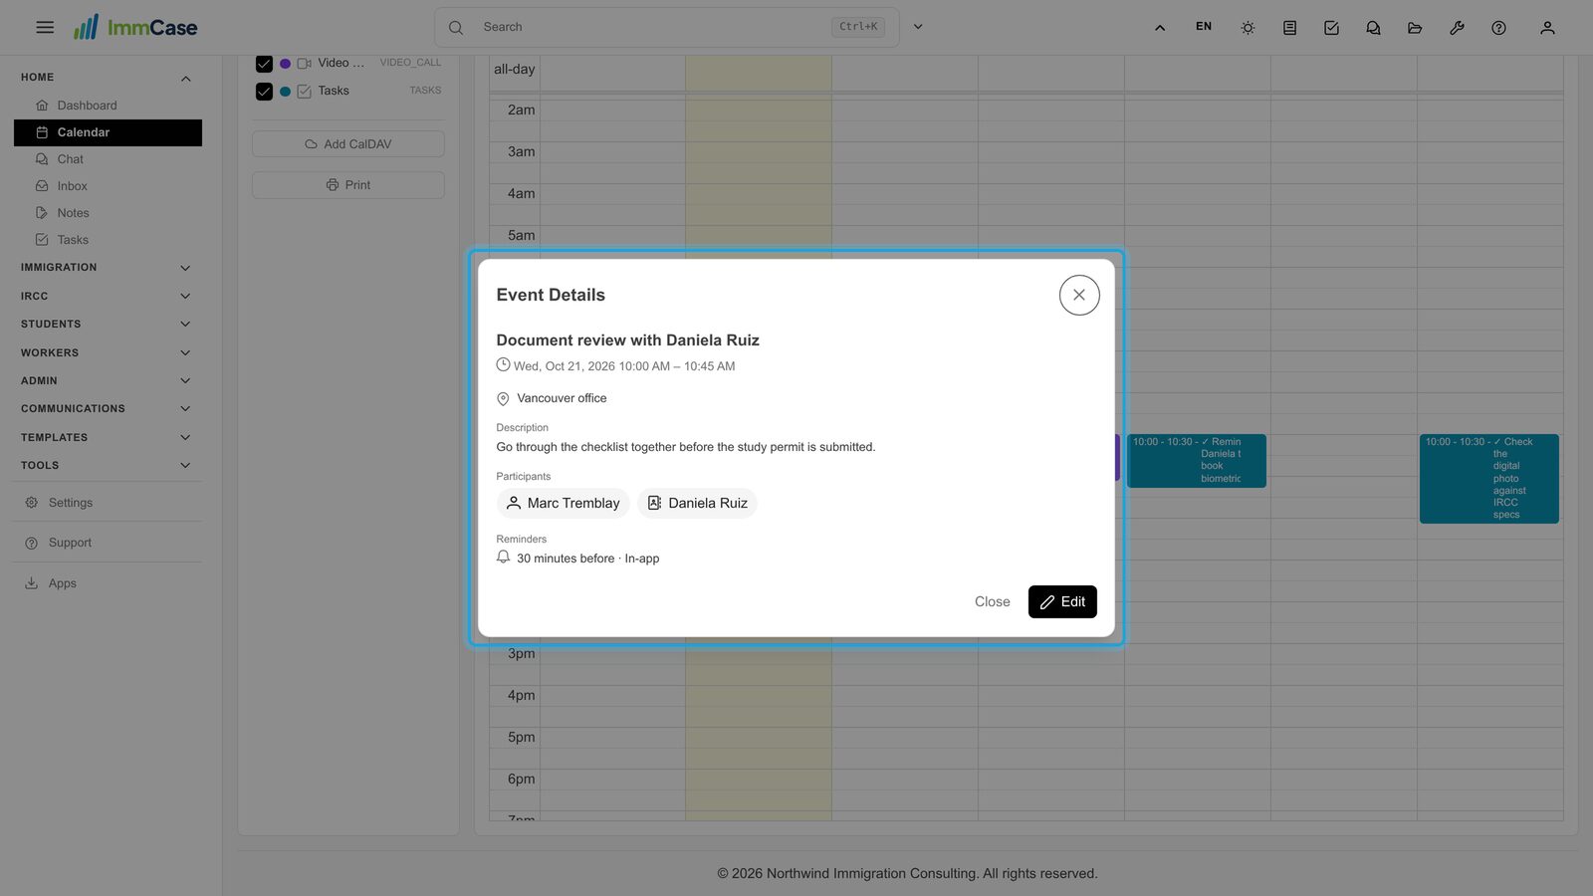Open Inbox in the sidebar
This screenshot has height=896, width=1593.
point(108,186)
